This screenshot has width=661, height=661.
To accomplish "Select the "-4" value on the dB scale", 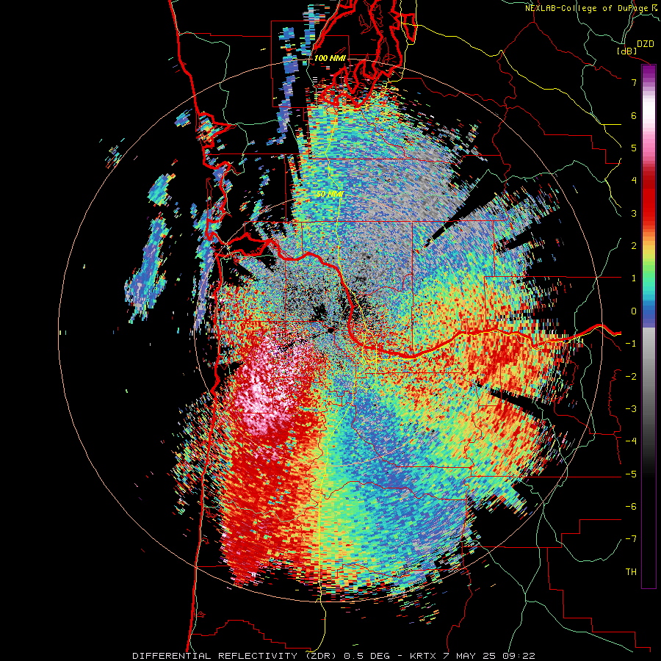I will 631,441.
